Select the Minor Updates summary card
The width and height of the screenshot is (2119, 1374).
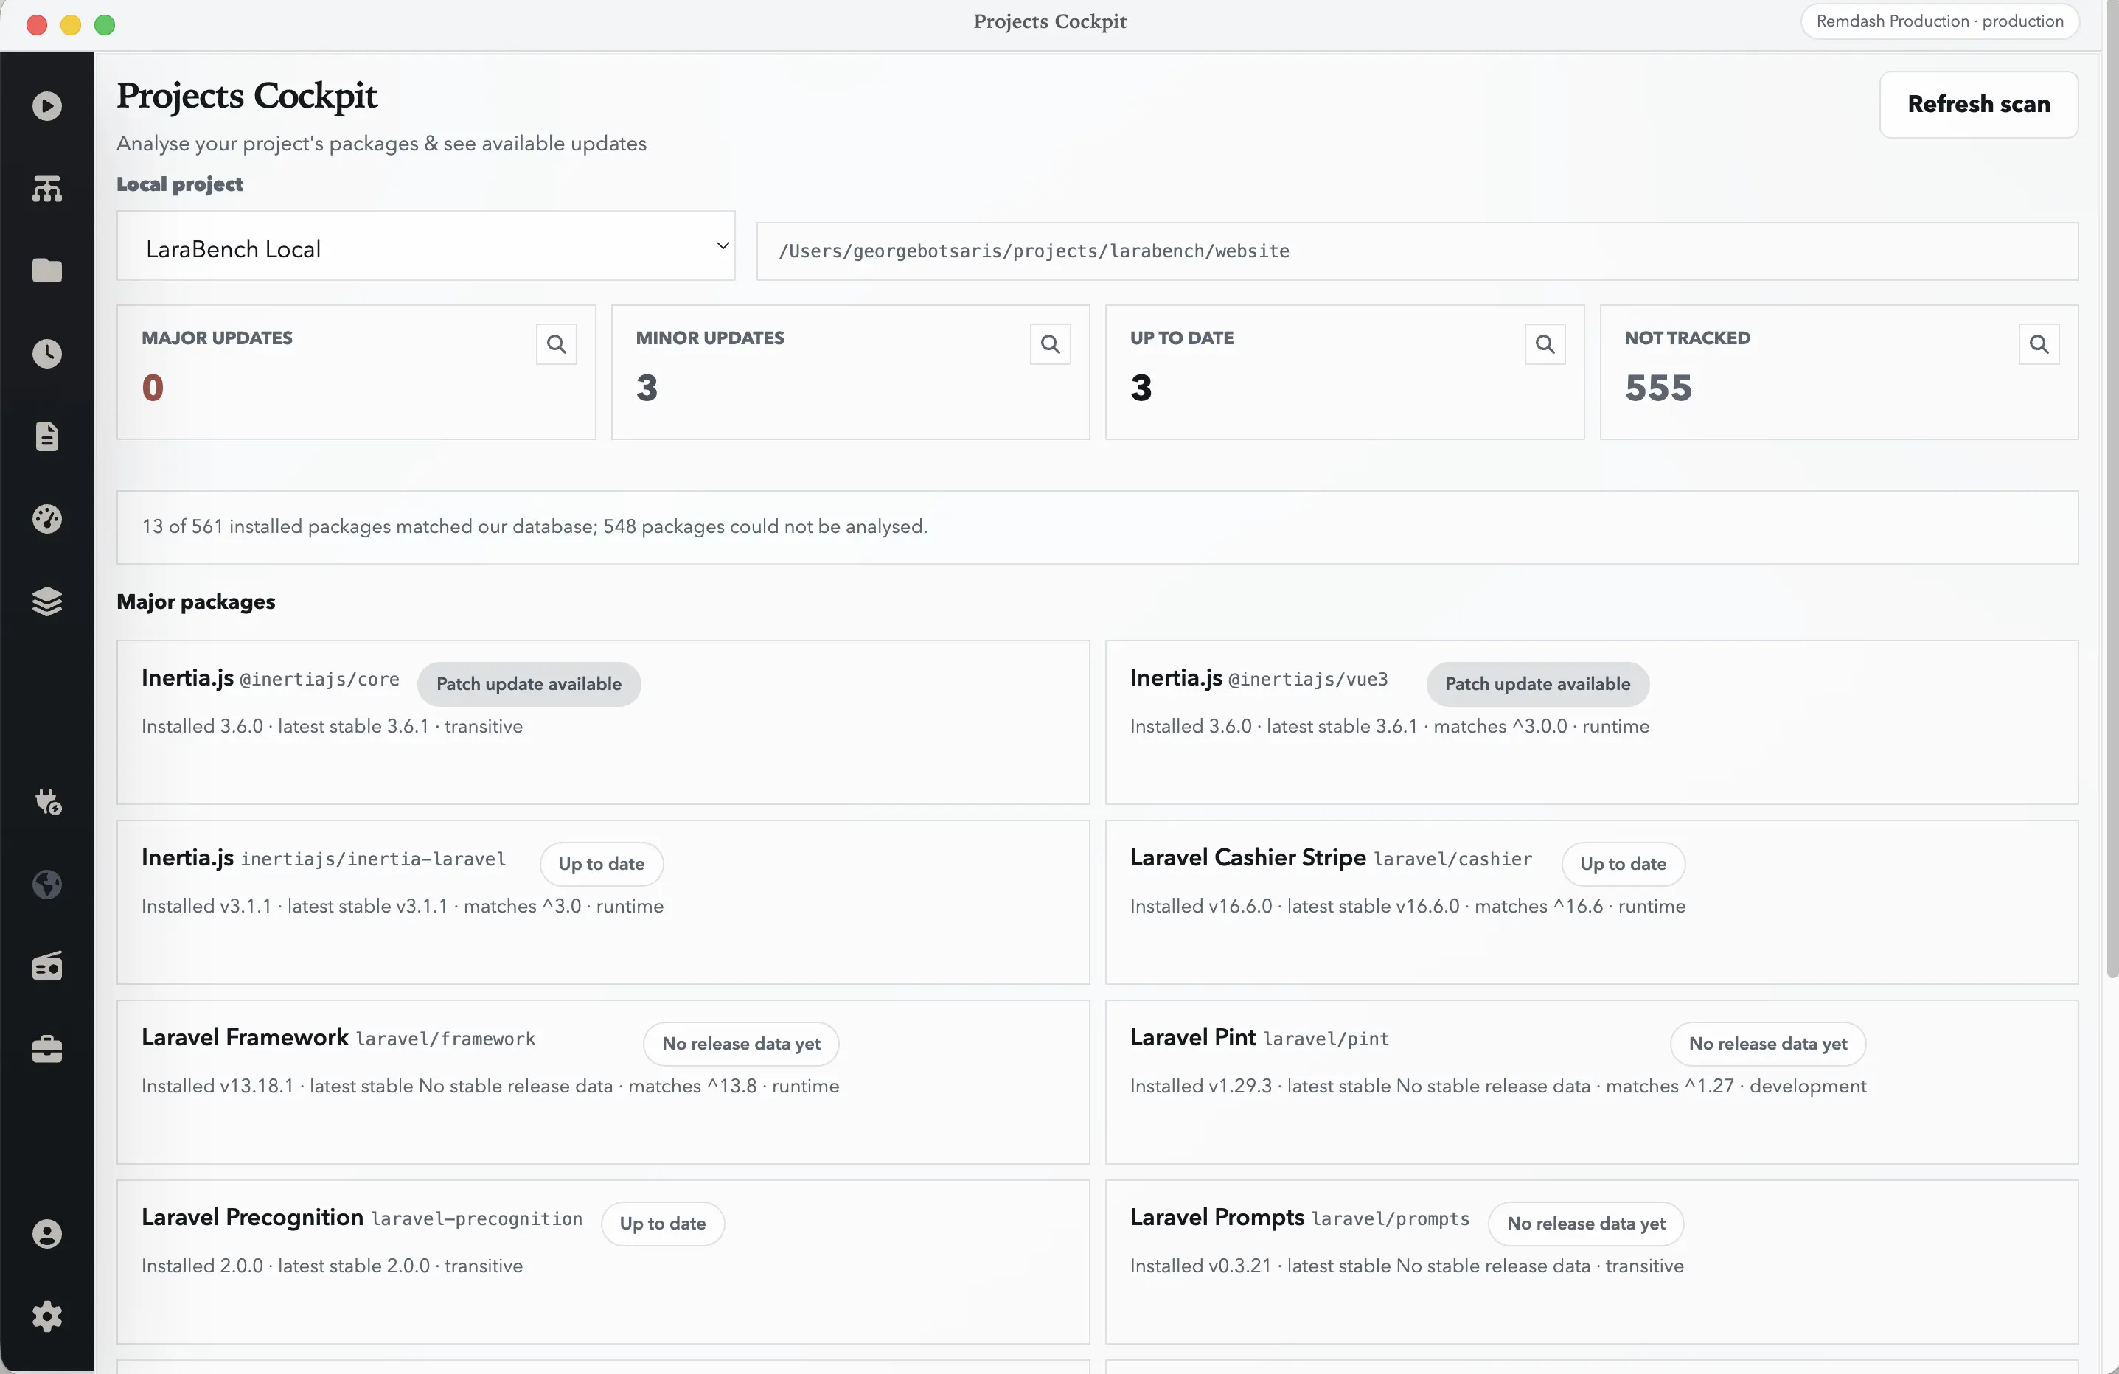pos(850,372)
